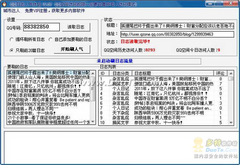
Task: Select 成功的秘诀 in 要刷的日志 list
Action: point(49,100)
